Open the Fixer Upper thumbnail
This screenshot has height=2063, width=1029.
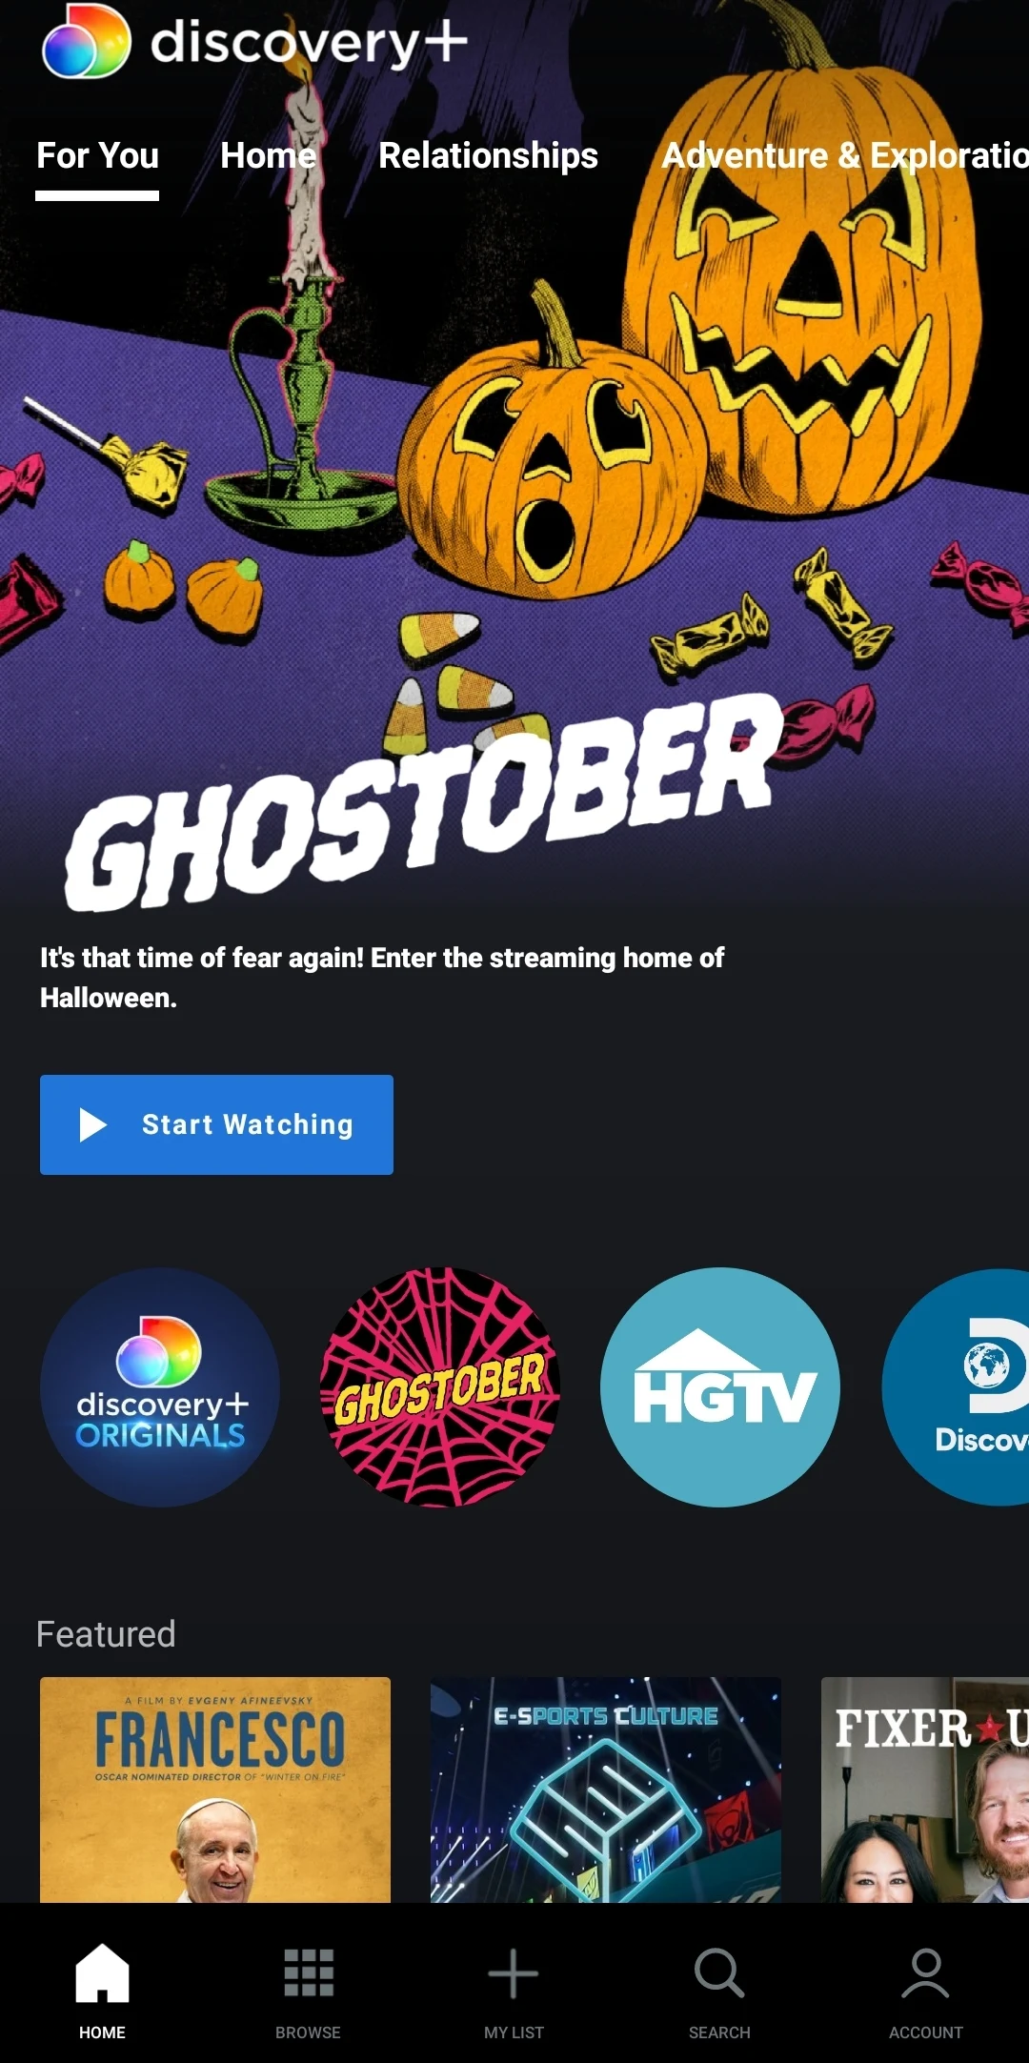(x=925, y=1790)
